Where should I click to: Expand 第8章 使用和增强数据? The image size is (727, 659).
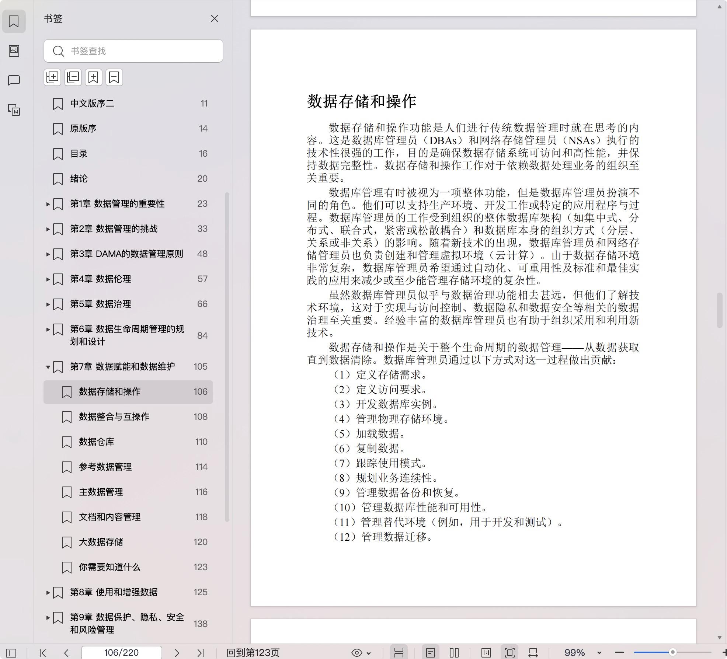[x=48, y=592]
